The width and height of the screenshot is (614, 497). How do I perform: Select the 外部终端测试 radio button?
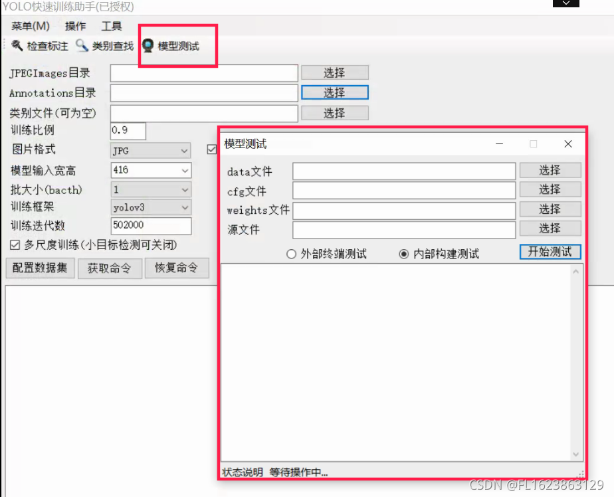click(x=291, y=253)
